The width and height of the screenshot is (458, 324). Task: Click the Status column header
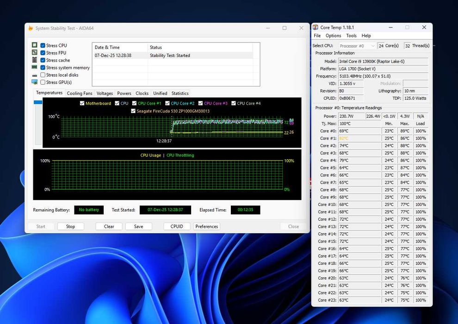pos(200,47)
